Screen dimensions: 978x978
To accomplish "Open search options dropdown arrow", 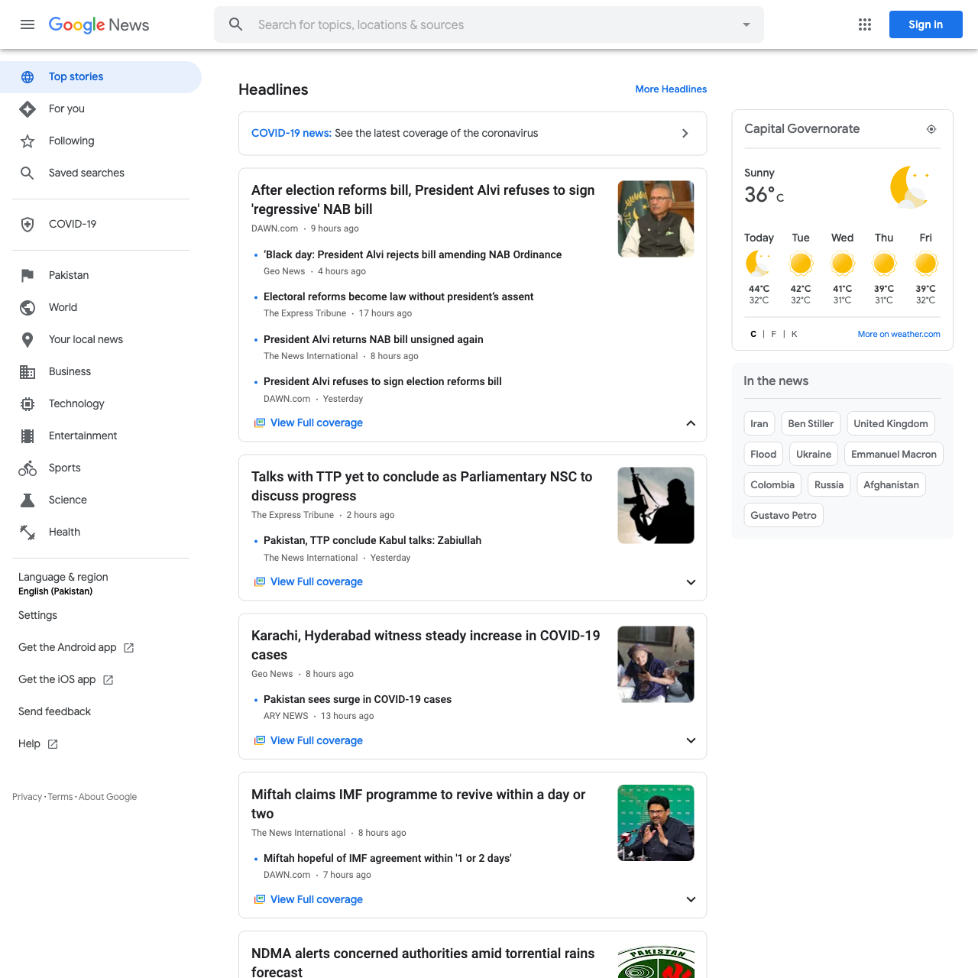I will coord(746,24).
